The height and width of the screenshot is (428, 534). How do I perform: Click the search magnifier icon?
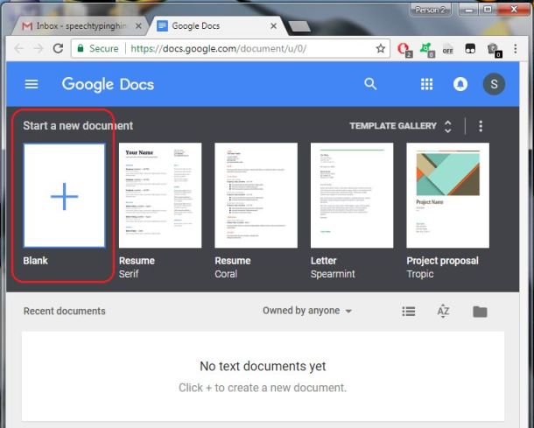370,84
